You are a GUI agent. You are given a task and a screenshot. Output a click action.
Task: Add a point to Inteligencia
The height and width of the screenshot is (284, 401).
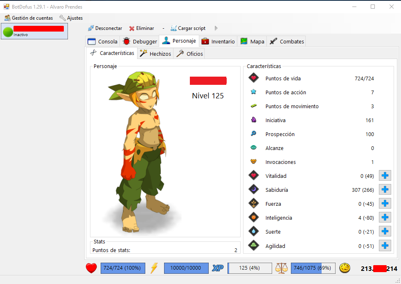pos(385,218)
